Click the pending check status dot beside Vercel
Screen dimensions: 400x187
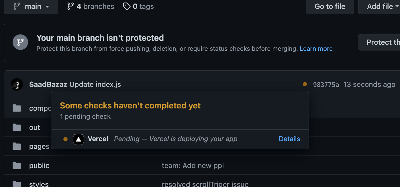click(x=65, y=139)
